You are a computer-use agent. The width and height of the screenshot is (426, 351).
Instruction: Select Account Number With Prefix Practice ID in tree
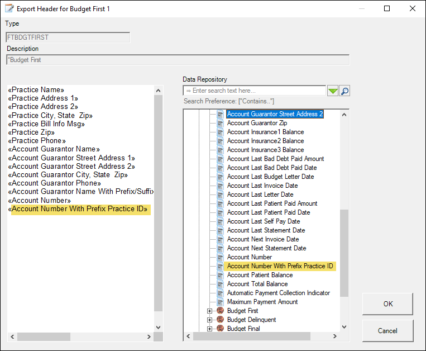[x=280, y=266]
